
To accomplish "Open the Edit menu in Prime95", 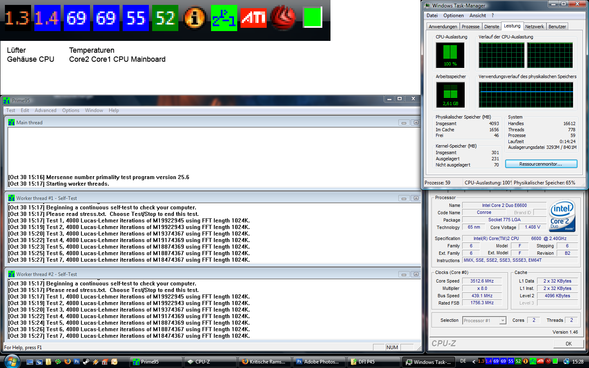I will 25,110.
